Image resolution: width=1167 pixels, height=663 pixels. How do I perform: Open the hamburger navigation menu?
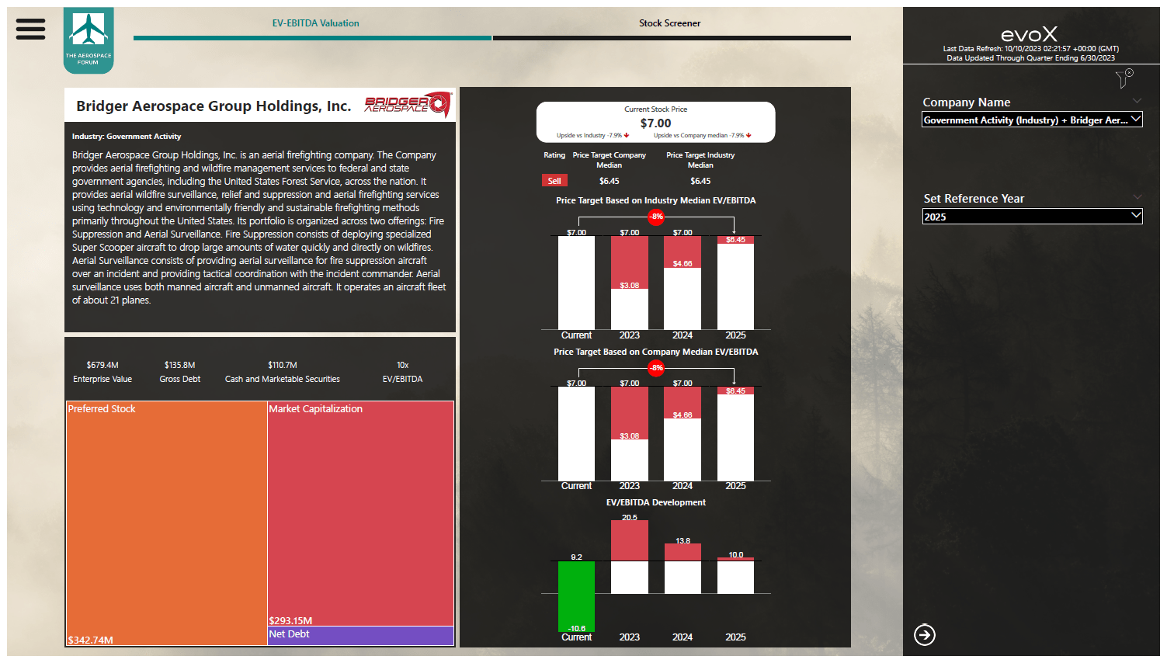[x=30, y=29]
